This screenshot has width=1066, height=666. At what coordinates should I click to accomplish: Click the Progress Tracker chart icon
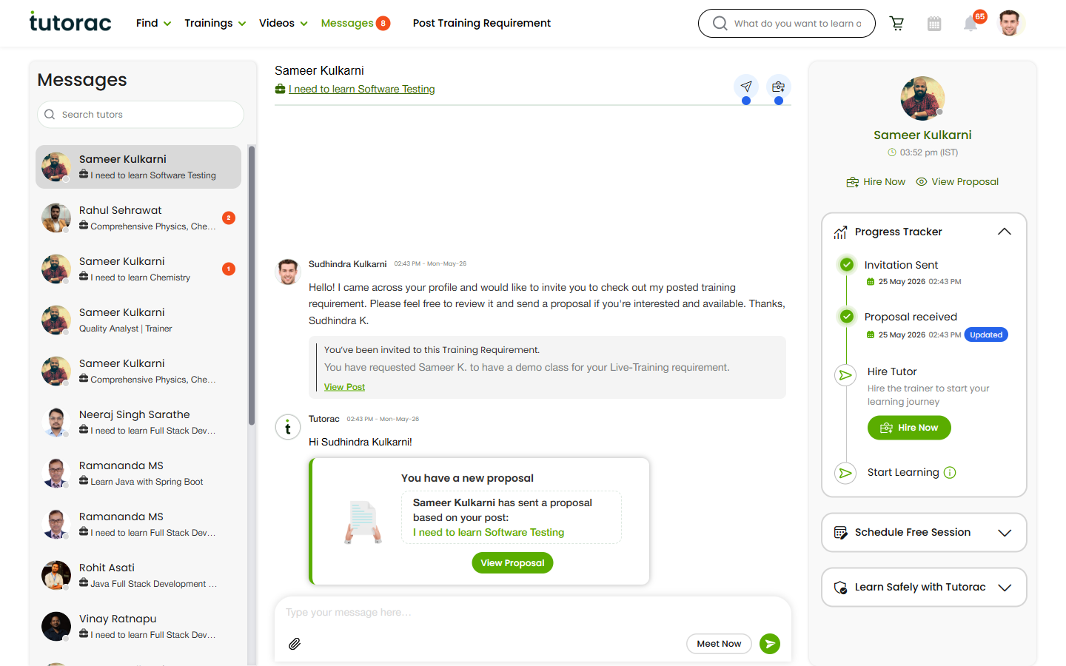tap(840, 232)
